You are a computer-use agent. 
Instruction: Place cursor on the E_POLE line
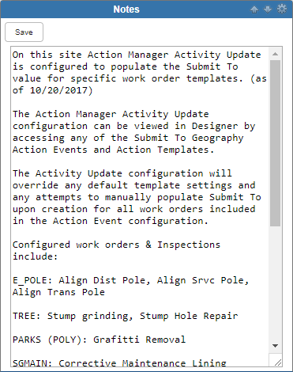(x=130, y=280)
